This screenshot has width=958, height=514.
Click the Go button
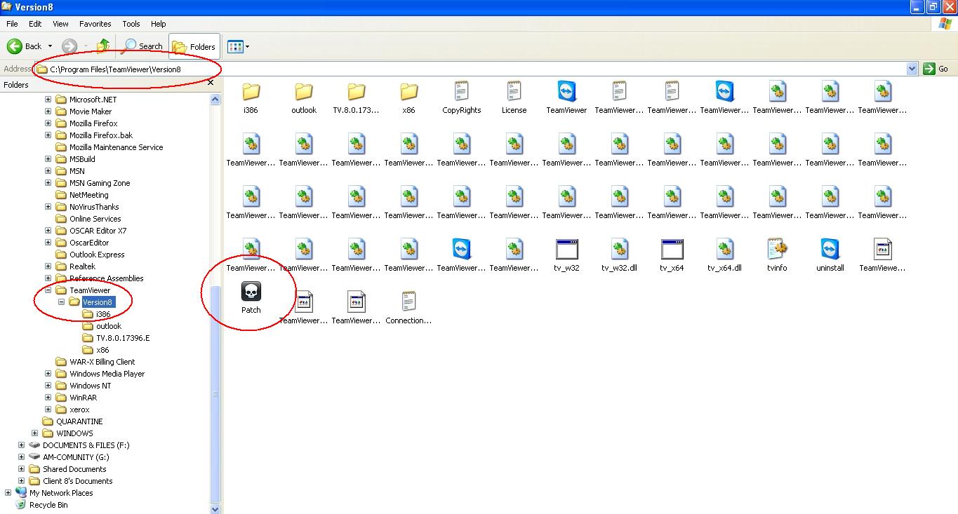point(936,69)
